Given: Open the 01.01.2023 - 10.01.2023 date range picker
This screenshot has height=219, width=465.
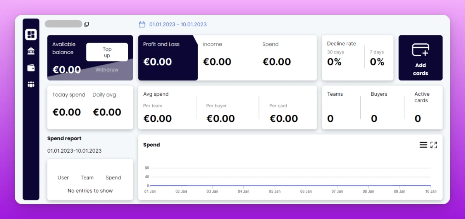Looking at the screenshot, I should tap(178, 24).
